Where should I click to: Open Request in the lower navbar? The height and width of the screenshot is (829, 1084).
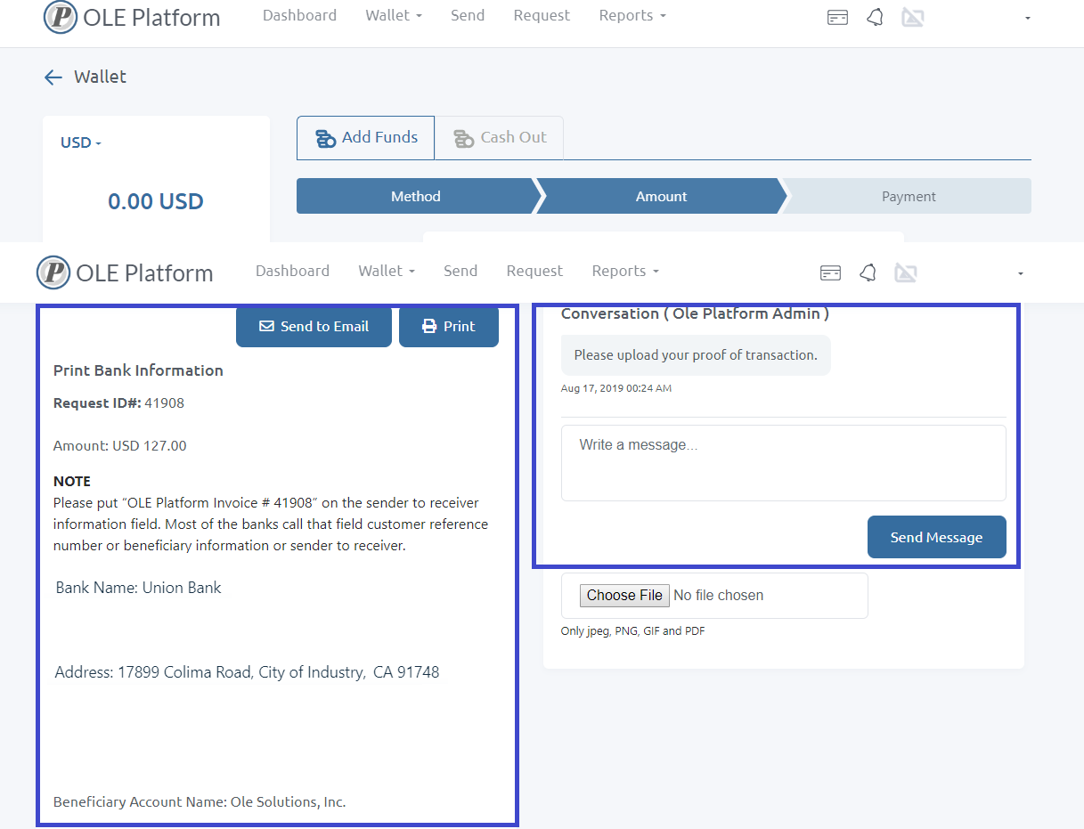(x=534, y=271)
